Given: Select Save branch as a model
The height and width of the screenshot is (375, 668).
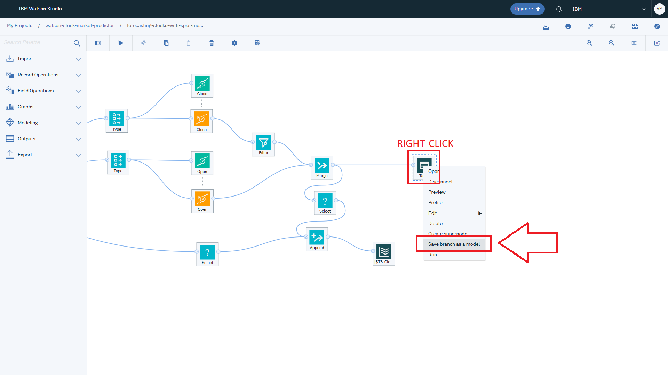Looking at the screenshot, I should click(454, 244).
